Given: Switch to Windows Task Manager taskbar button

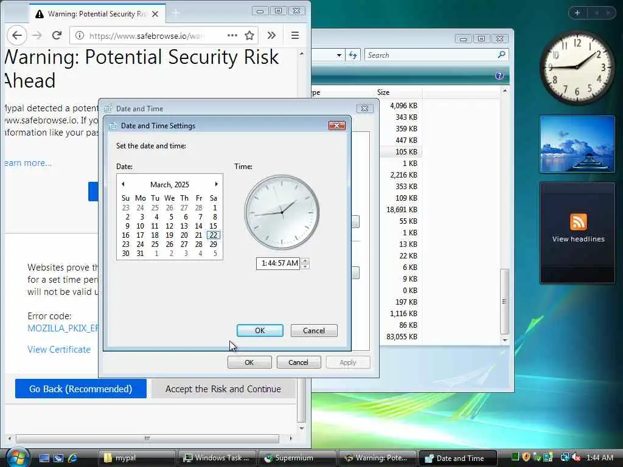Looking at the screenshot, I should [x=217, y=458].
